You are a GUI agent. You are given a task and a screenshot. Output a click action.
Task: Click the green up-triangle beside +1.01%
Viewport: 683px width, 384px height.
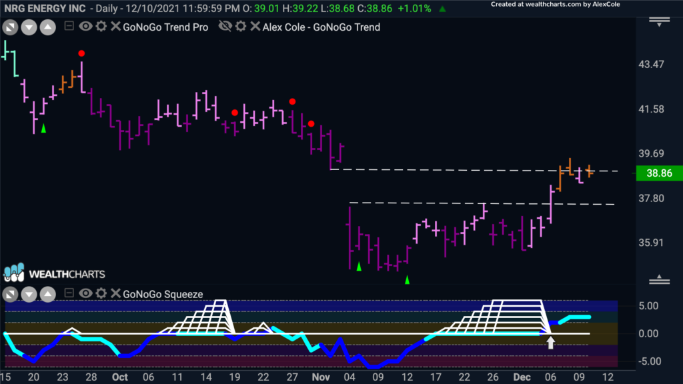coord(443,9)
